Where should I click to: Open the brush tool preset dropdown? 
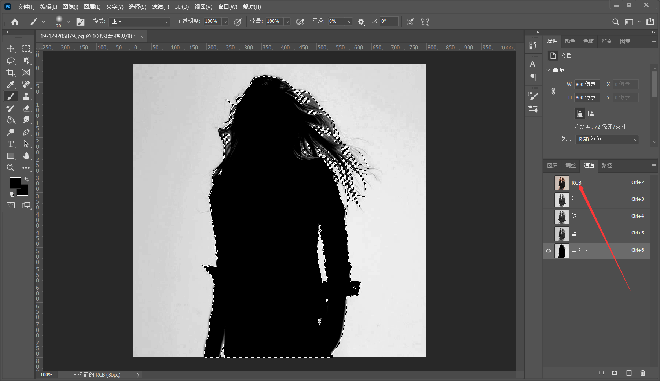pos(43,22)
